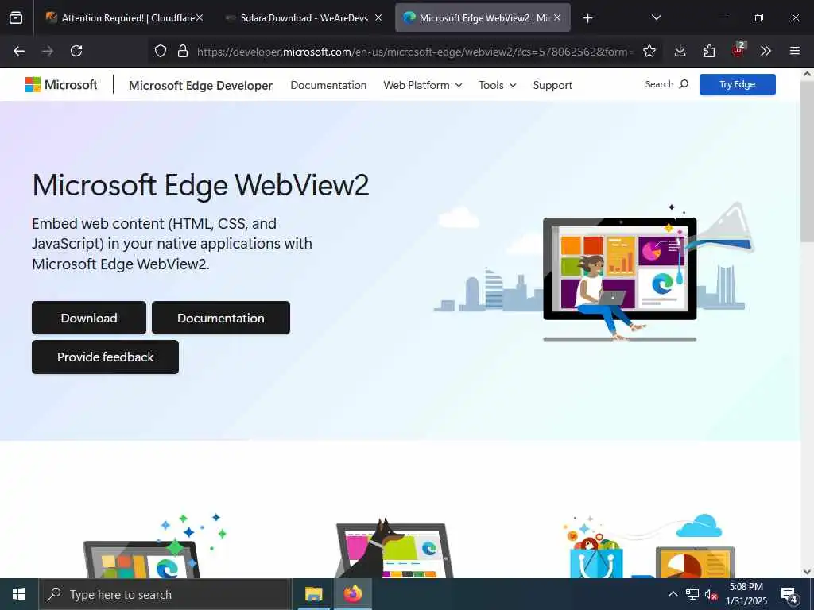This screenshot has width=814, height=610.
Task: Close the Microsoft Edge WebView2 tab
Action: 557,17
